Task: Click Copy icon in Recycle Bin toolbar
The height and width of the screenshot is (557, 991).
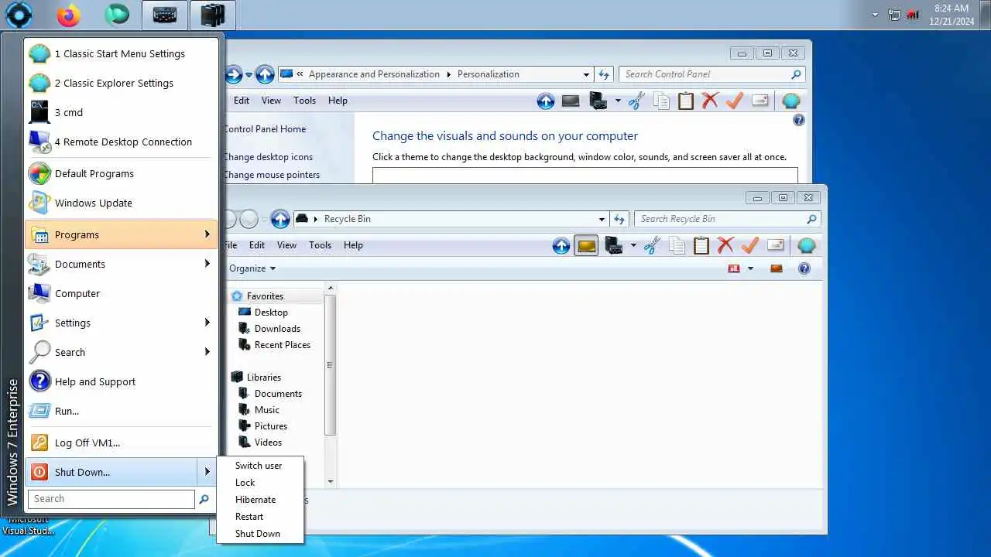Action: [677, 246]
